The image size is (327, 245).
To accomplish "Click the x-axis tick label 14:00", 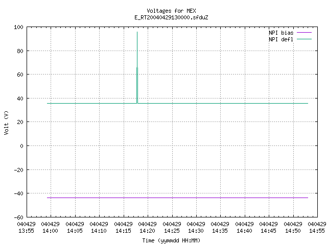I will coord(50,231).
